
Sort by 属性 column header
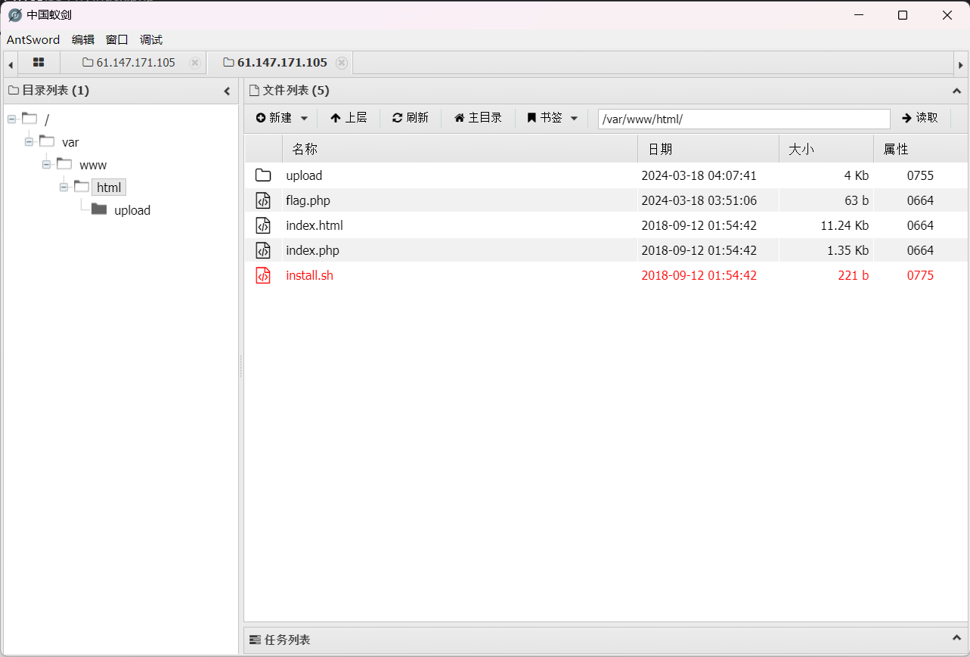[921, 149]
